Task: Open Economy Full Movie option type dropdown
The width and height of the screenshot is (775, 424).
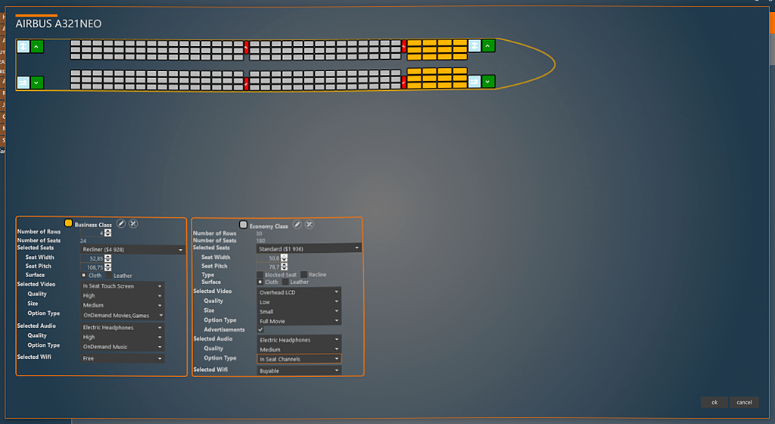Action: point(299,321)
